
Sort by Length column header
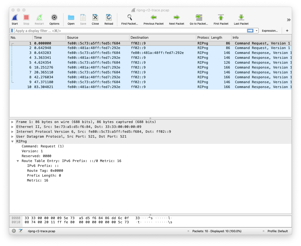click(x=221, y=38)
